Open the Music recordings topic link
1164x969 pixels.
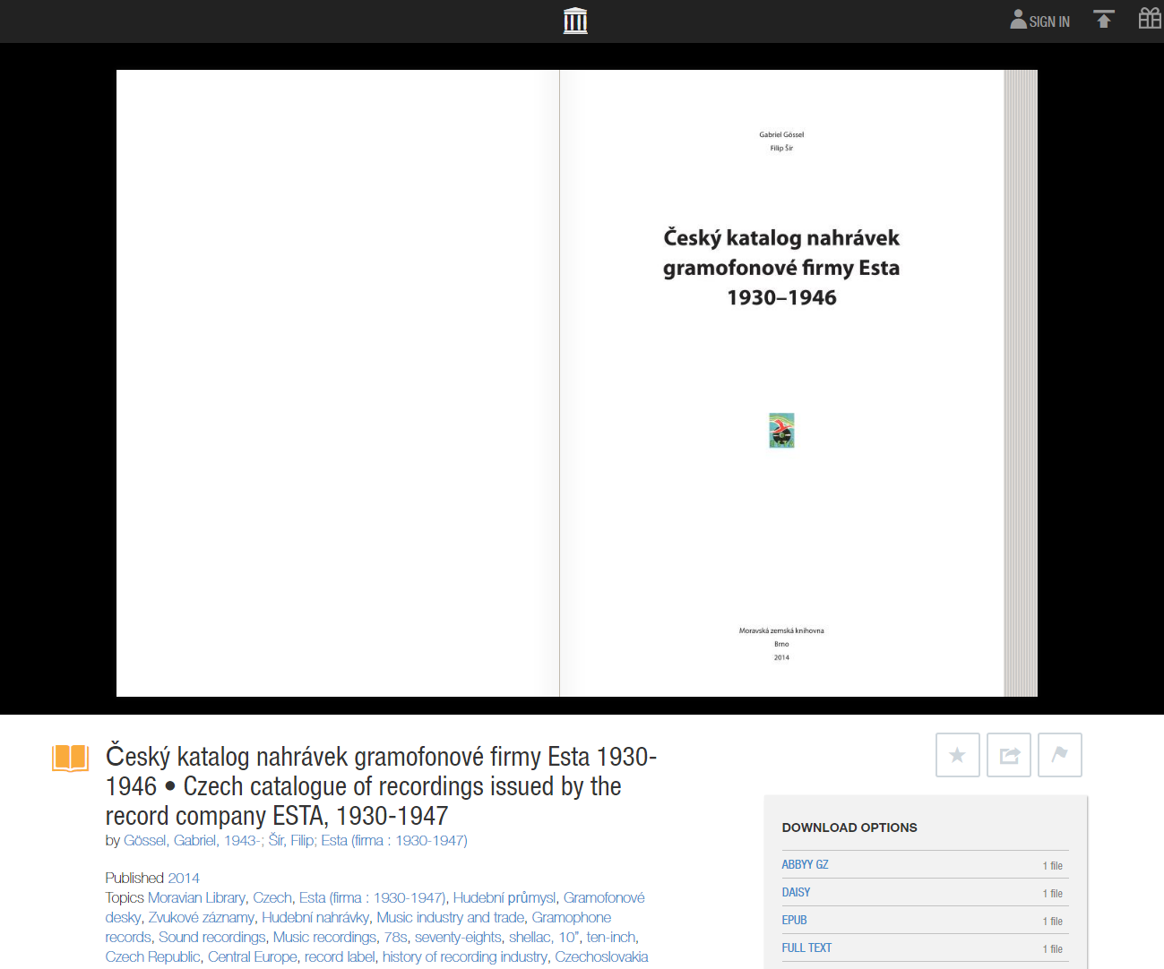324,937
